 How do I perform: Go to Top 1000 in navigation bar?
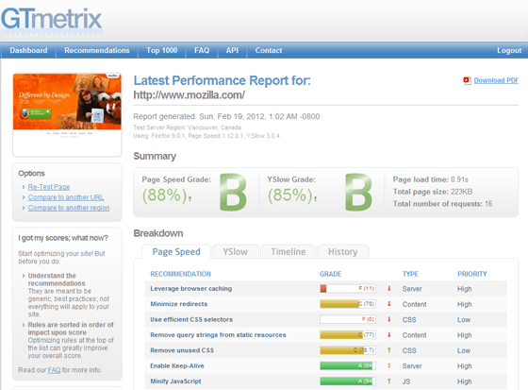tap(162, 50)
